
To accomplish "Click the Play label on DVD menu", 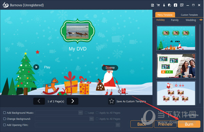I will point(47,67).
